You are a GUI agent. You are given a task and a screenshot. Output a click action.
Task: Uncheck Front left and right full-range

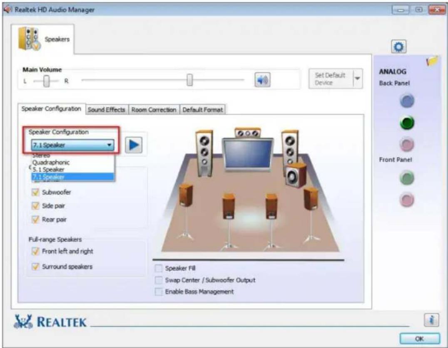click(x=35, y=251)
